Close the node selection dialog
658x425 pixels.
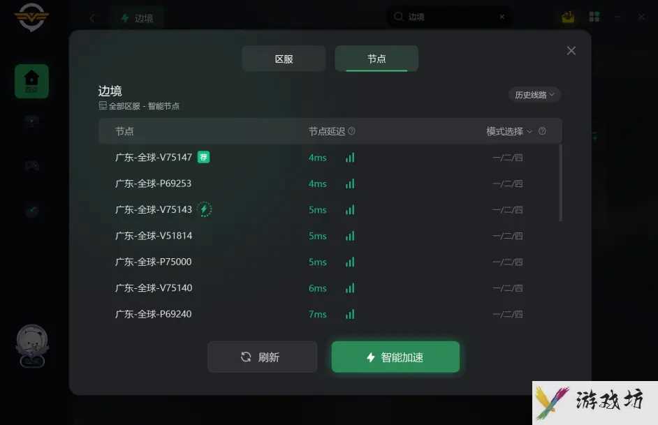[571, 51]
